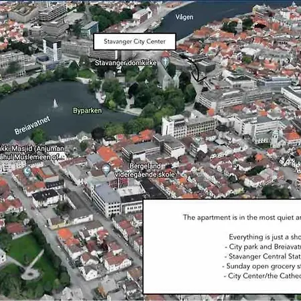Click the 'City park and Breiavatnet' bullet line

(x=263, y=247)
